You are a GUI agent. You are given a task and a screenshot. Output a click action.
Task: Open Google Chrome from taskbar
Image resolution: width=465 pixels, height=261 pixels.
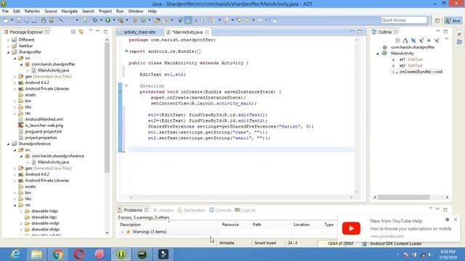58,254
